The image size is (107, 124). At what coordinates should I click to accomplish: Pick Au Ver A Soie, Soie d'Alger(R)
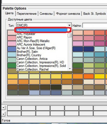pos(42,48)
